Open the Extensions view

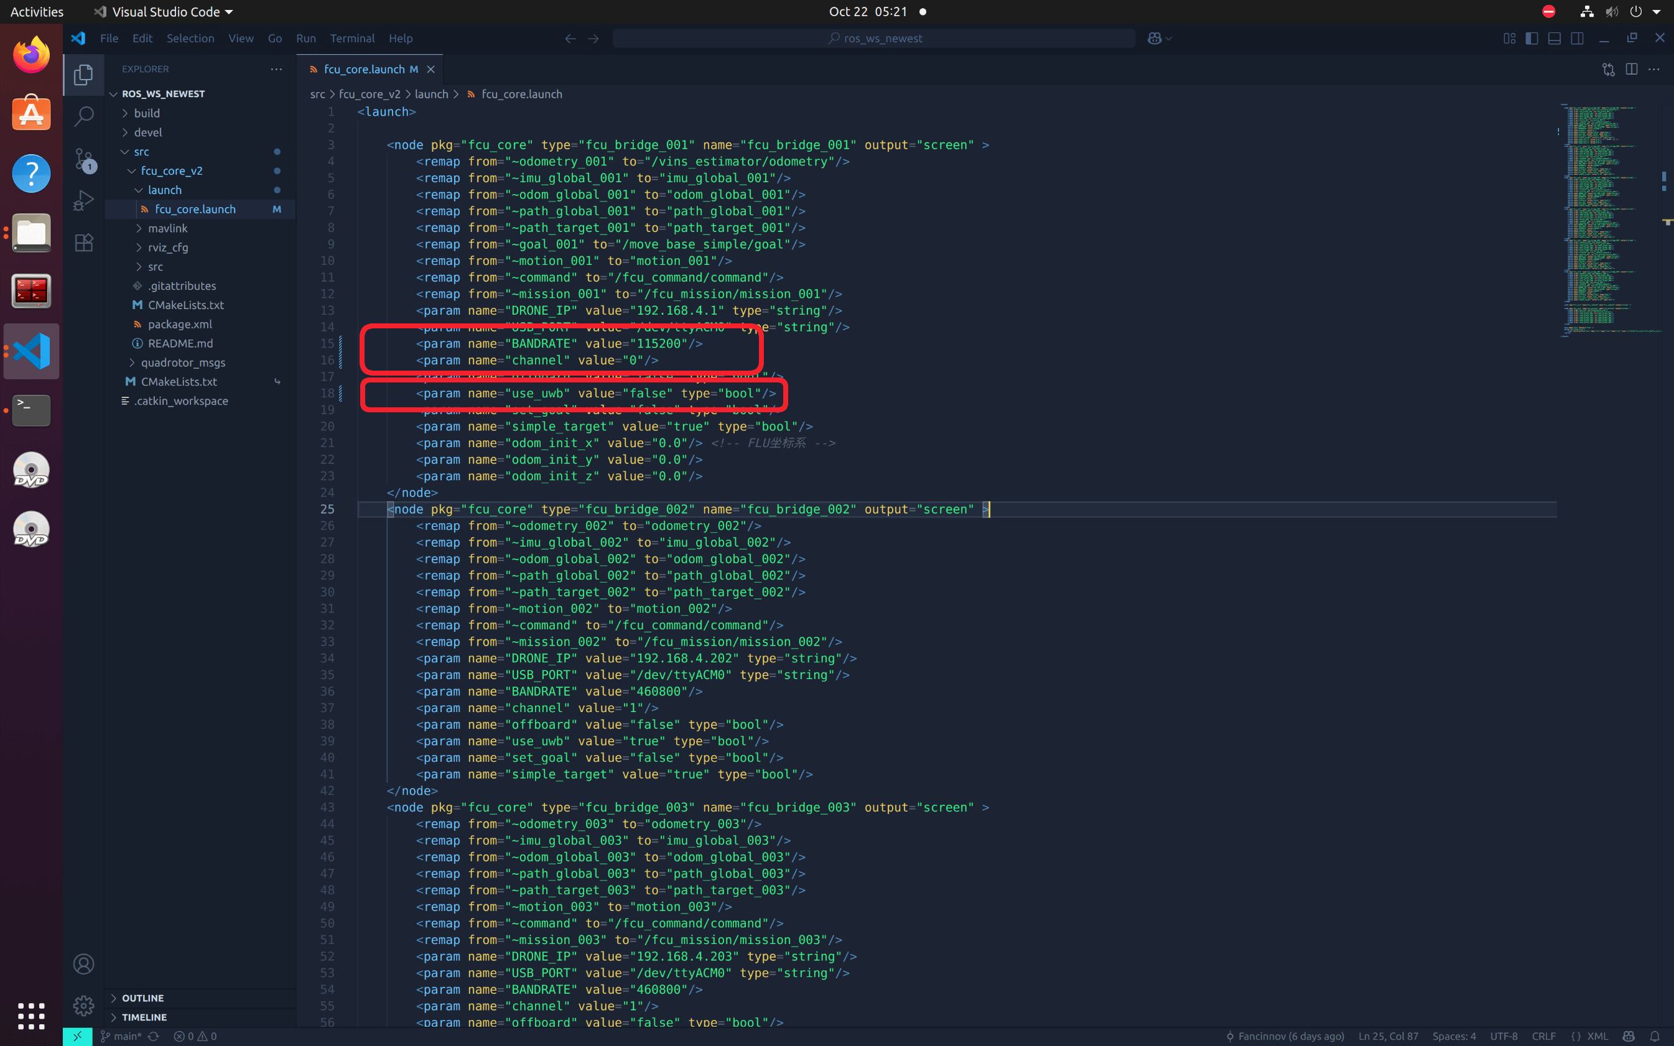tap(83, 243)
